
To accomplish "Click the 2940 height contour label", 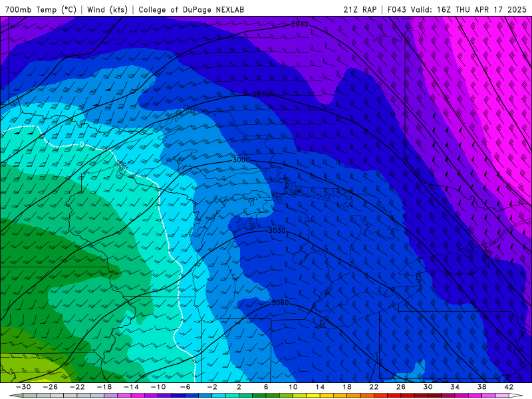I will click(x=300, y=24).
